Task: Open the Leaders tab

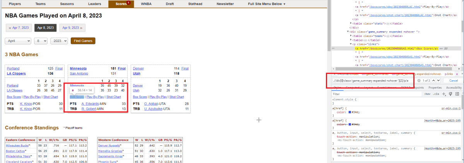Action: (x=94, y=4)
